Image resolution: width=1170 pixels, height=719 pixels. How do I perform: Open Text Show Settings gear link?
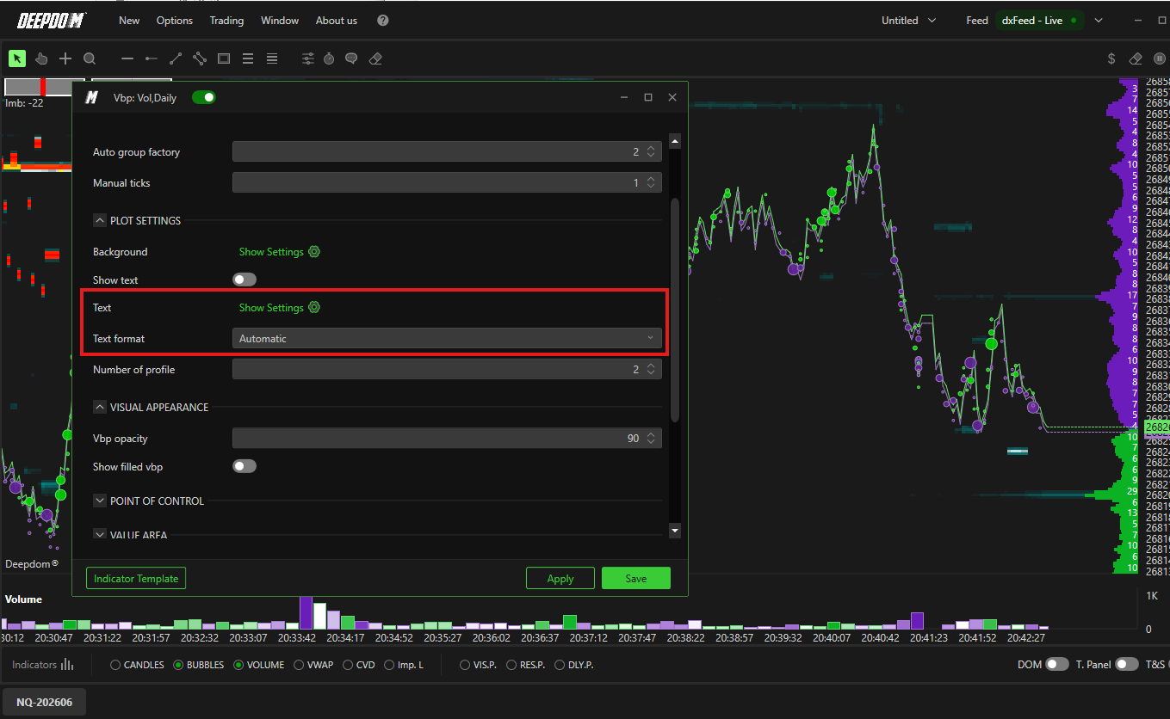pyautogui.click(x=280, y=308)
